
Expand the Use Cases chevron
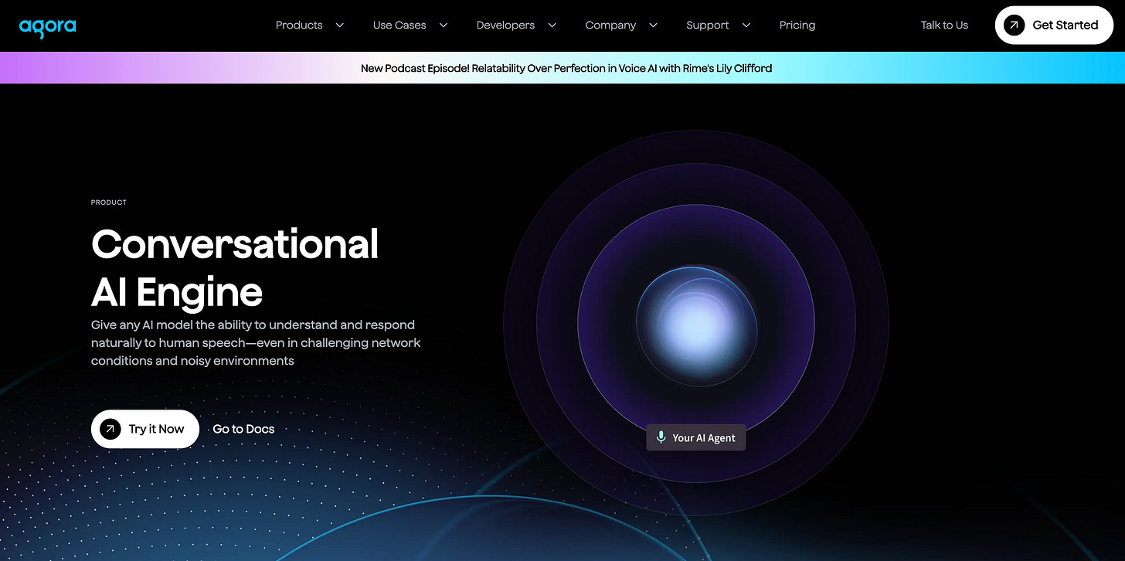point(444,25)
